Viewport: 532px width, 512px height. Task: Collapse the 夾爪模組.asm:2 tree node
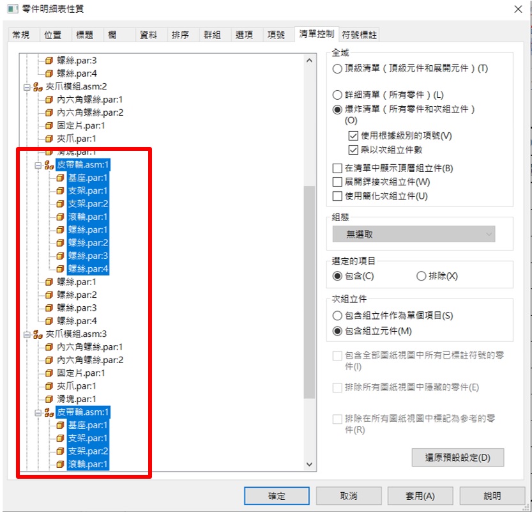tap(27, 87)
